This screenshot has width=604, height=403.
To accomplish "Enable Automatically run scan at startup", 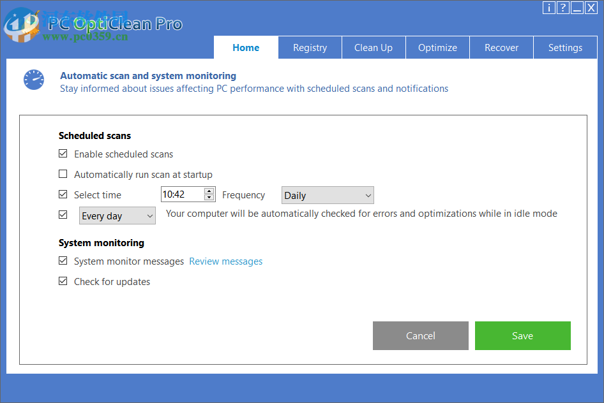I will tap(63, 173).
